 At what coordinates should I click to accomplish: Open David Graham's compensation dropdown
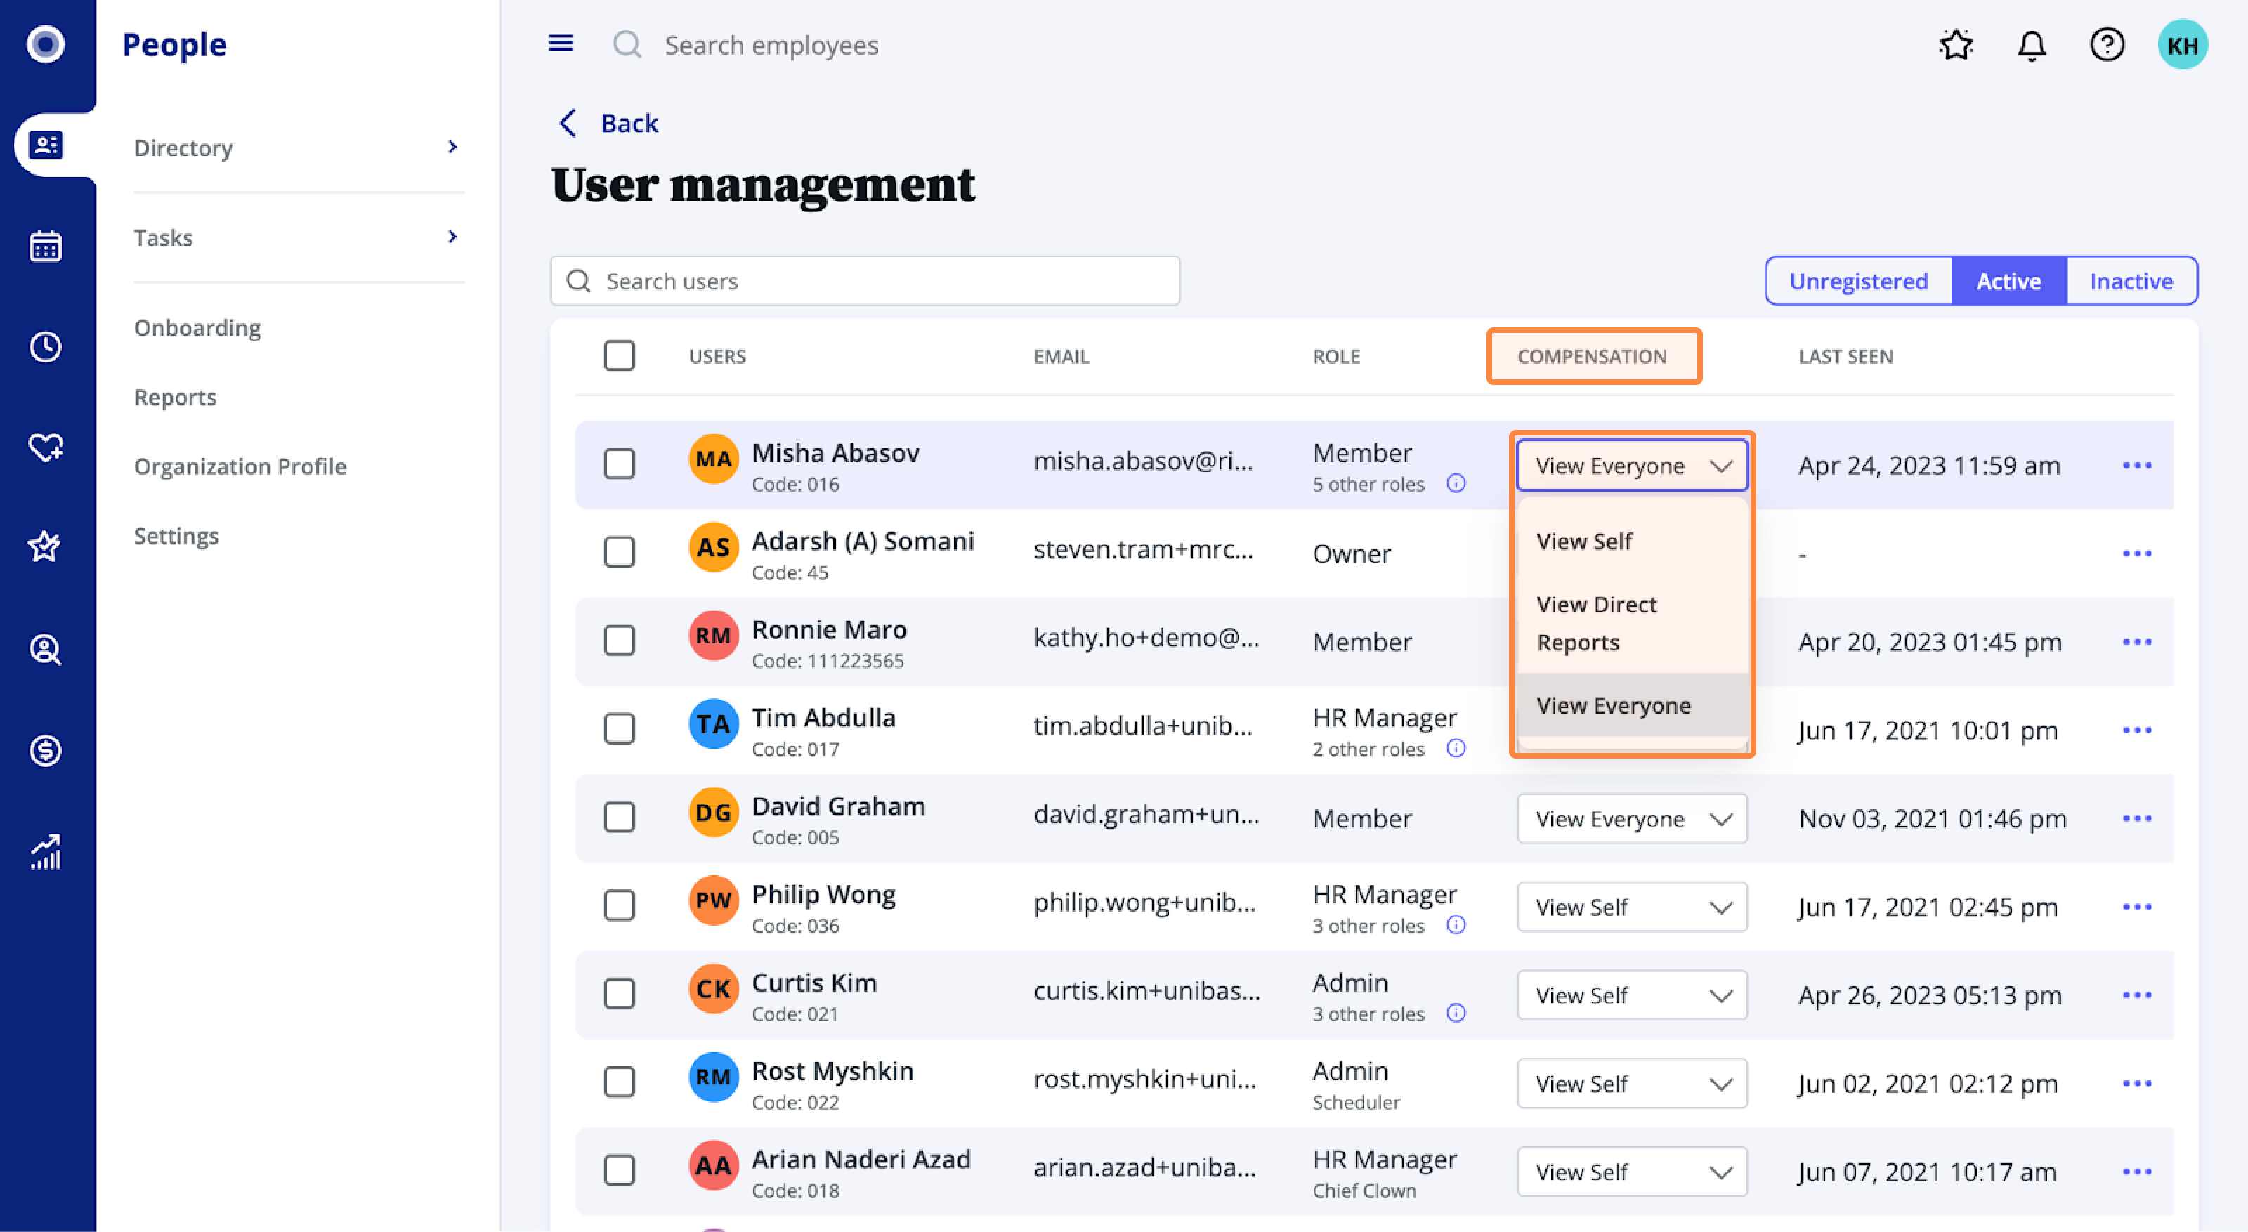(1632, 818)
